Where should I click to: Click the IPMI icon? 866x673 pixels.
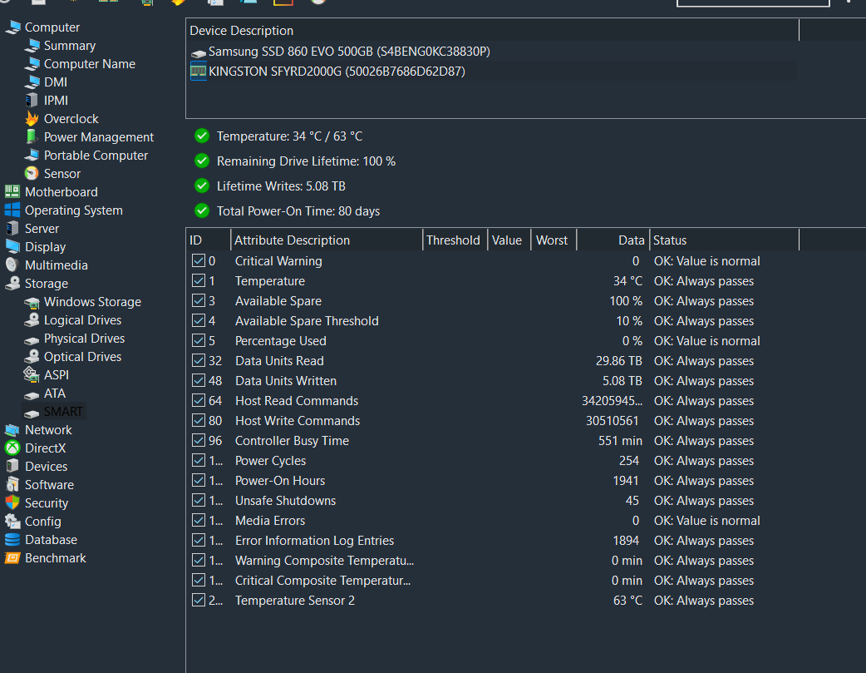[x=32, y=100]
